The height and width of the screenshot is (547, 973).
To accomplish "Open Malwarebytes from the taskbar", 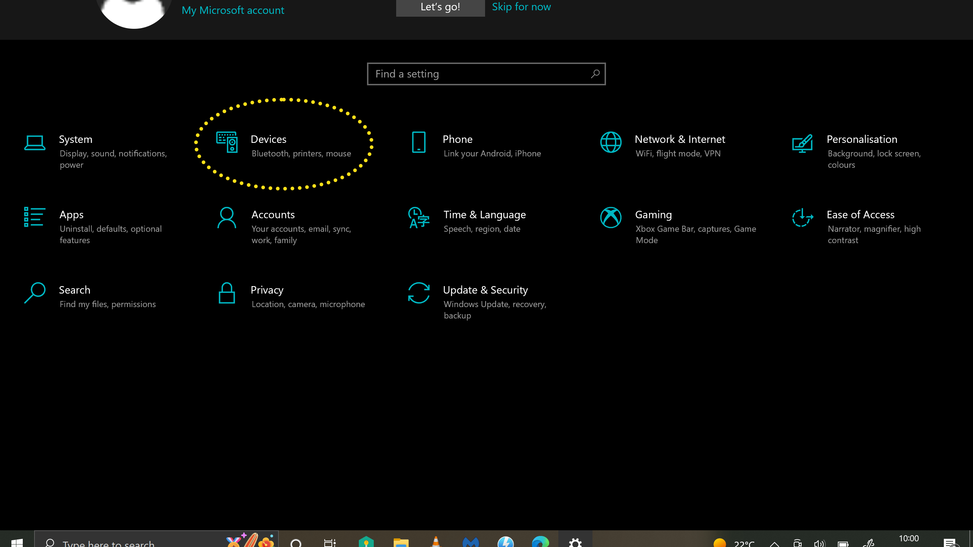I will (x=470, y=542).
